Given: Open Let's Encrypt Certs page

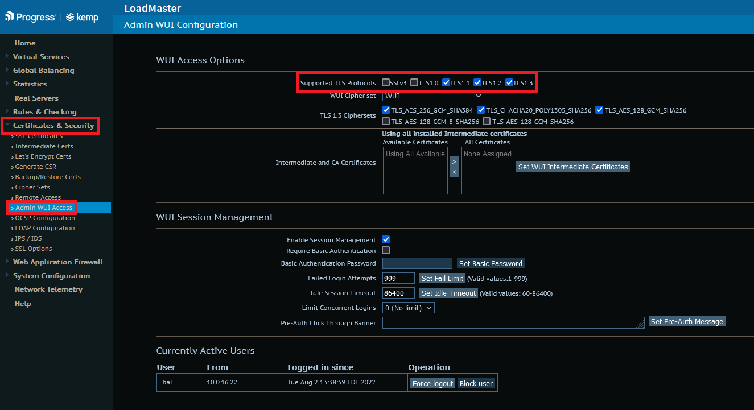Looking at the screenshot, I should point(43,156).
